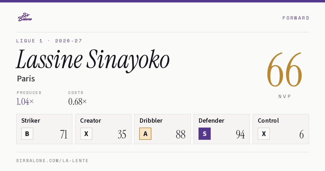
Task: Click the Creator score 35
Action: (122, 134)
